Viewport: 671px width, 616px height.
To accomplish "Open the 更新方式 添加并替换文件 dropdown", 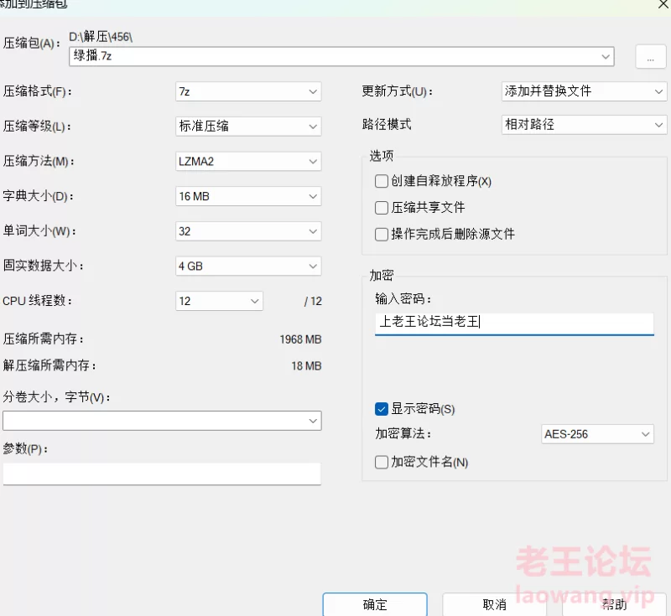I will (x=584, y=91).
